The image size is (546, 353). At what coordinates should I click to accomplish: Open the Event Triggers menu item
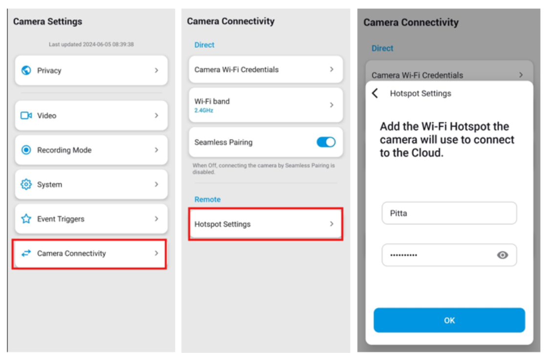coord(91,219)
